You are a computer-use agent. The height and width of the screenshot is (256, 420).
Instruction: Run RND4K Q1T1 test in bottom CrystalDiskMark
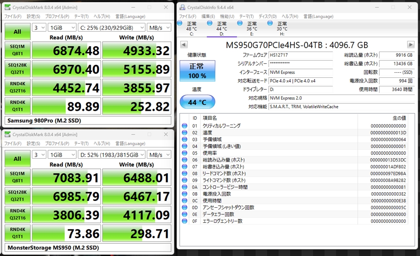coord(17,233)
